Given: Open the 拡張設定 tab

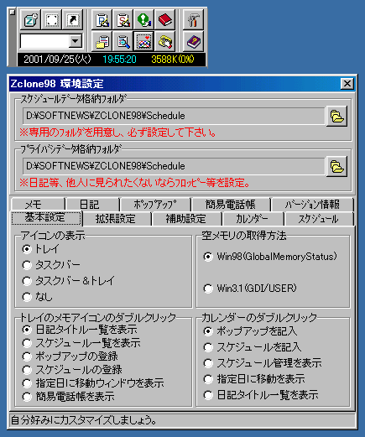Looking at the screenshot, I should (117, 219).
